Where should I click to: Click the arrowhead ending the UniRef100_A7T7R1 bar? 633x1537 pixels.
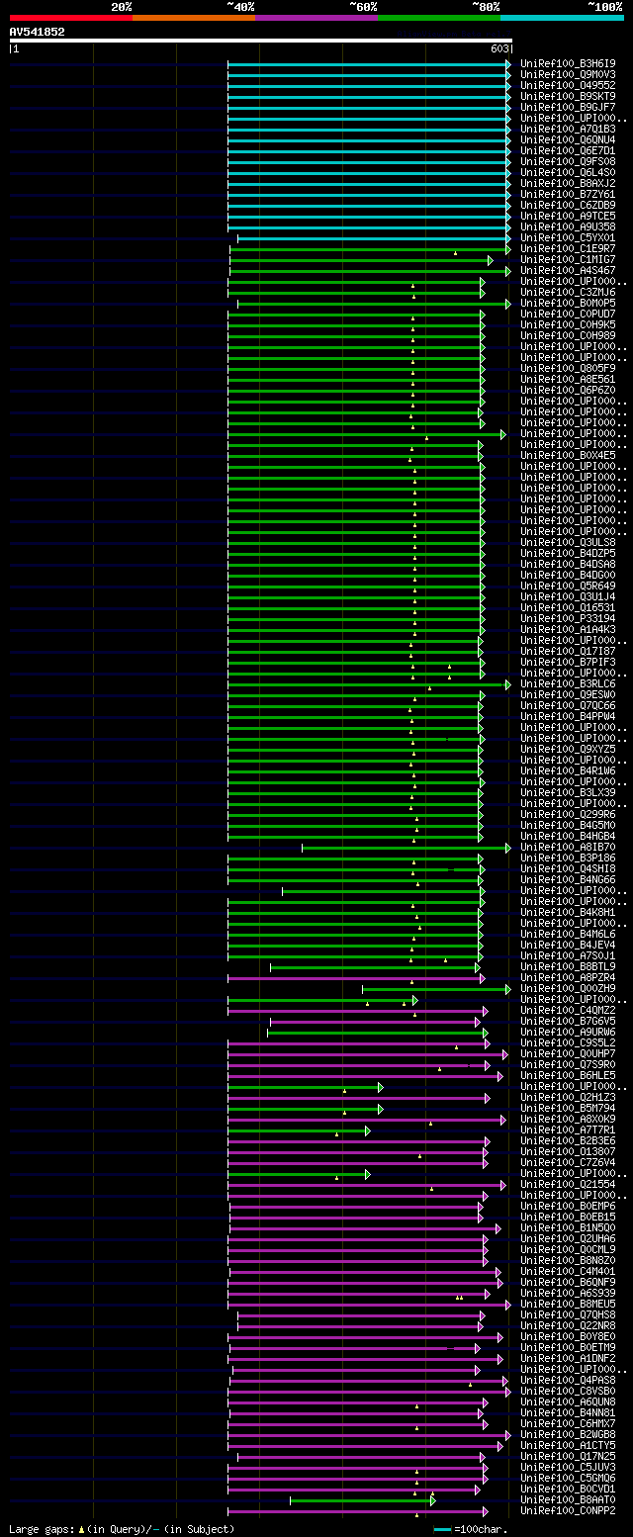pyautogui.click(x=367, y=1130)
